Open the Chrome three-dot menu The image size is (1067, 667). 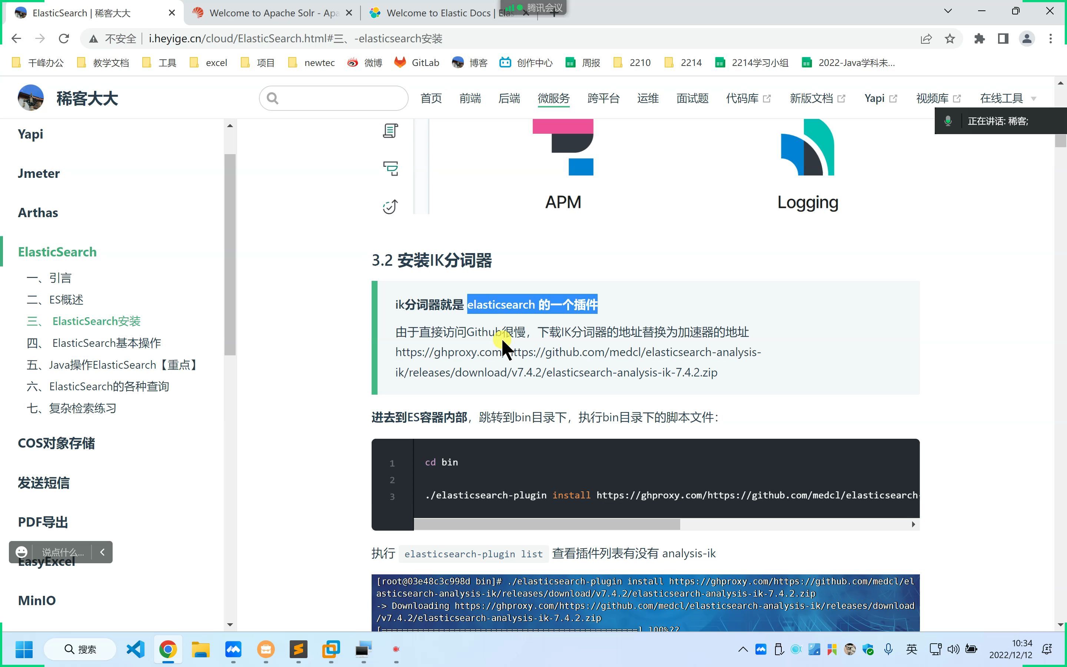[1051, 39]
